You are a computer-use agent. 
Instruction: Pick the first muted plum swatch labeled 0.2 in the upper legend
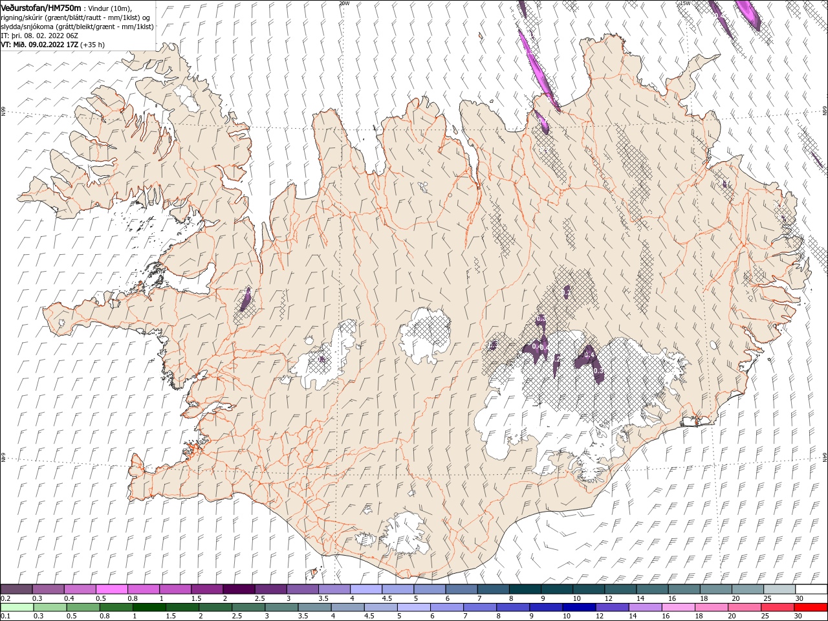point(16,589)
